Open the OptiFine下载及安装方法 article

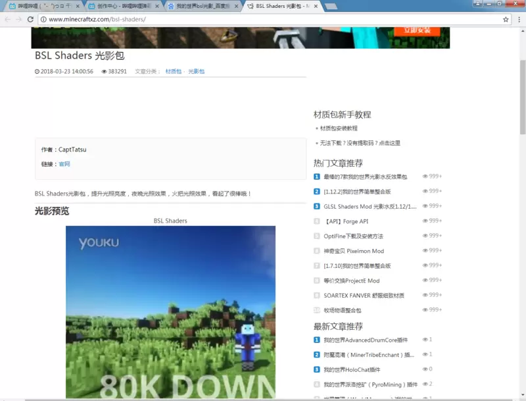353,236
